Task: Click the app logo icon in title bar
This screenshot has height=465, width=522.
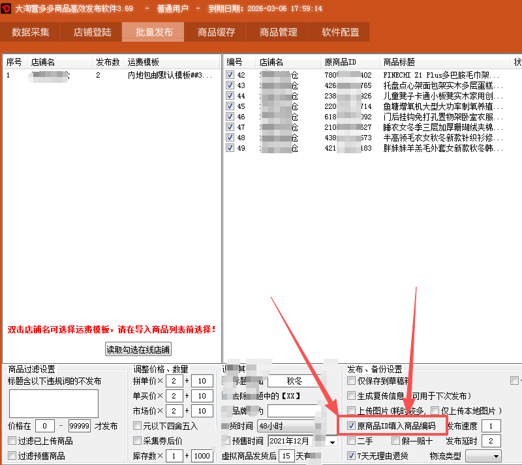Action: coord(6,9)
